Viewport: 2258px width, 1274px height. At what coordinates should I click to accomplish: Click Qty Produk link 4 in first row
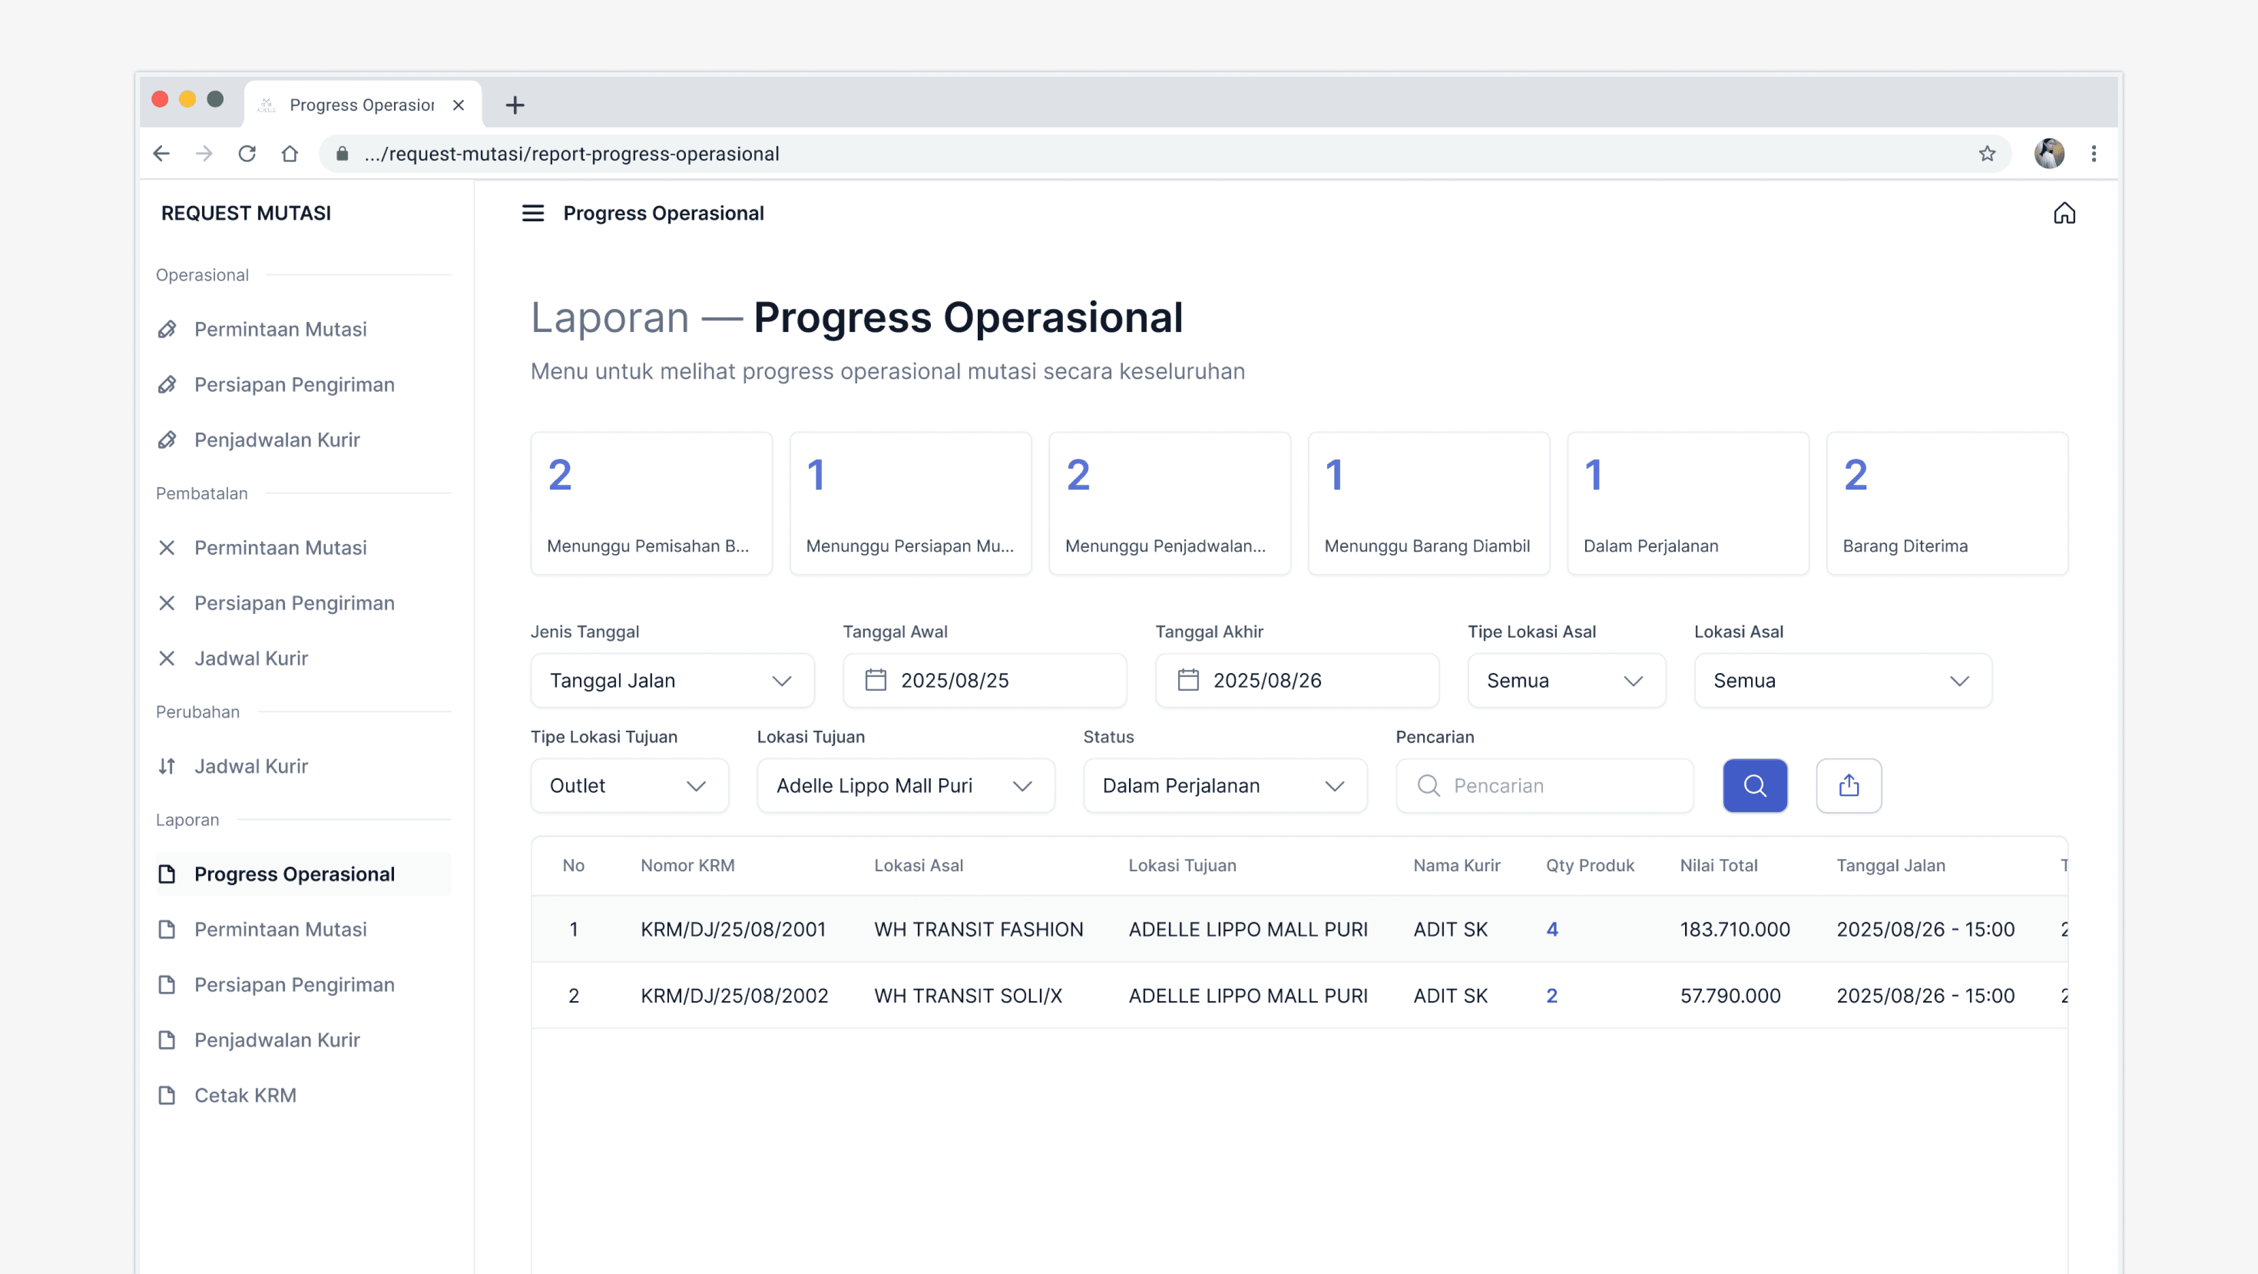[x=1551, y=928]
